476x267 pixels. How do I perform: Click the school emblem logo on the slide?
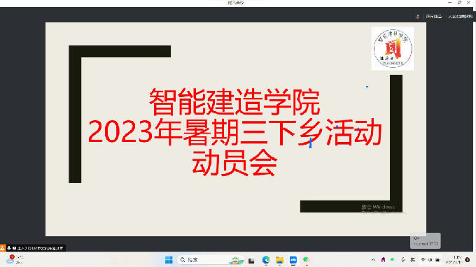pyautogui.click(x=393, y=48)
